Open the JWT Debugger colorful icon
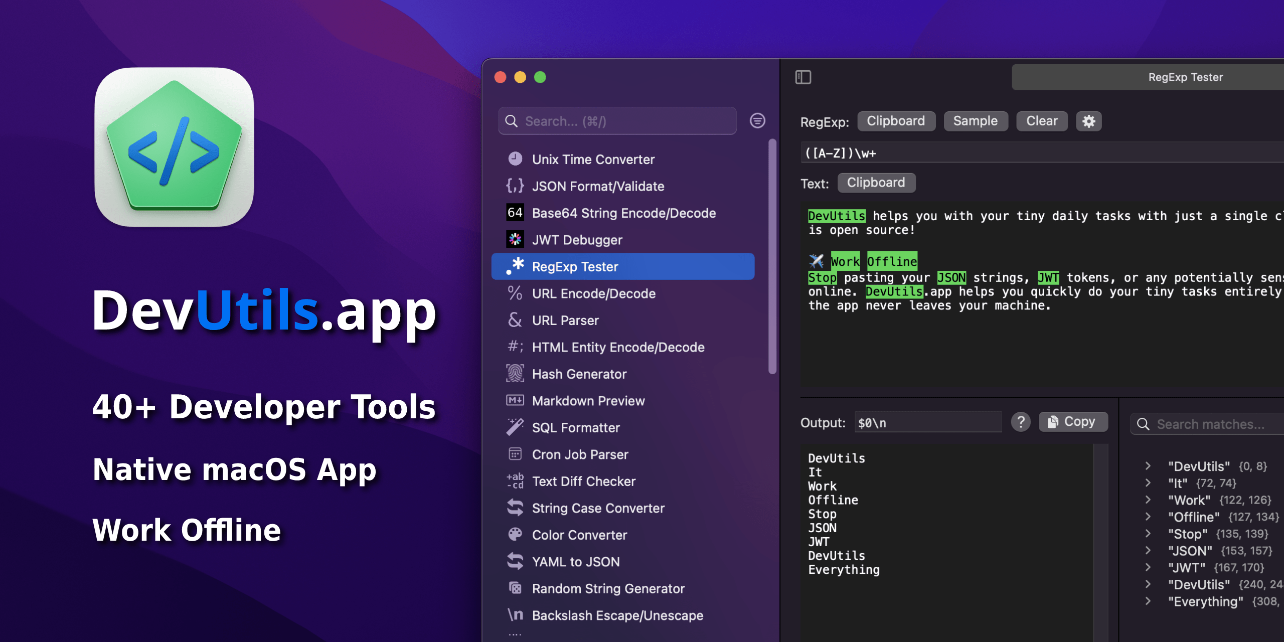This screenshot has width=1284, height=642. tap(515, 239)
